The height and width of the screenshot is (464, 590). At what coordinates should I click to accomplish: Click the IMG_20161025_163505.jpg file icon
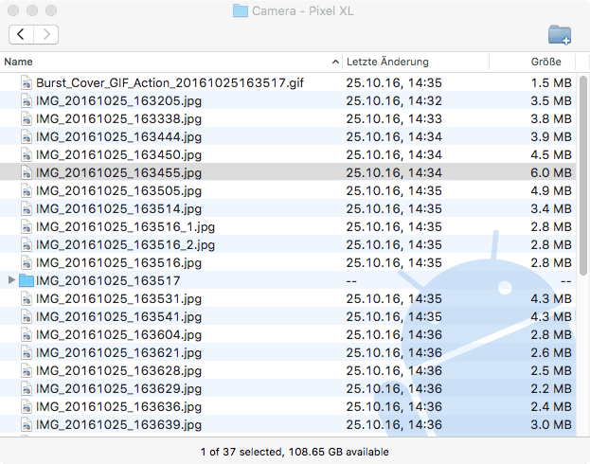click(27, 190)
